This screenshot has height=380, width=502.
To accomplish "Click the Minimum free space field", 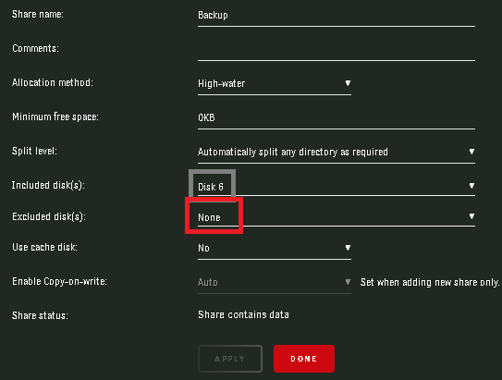I will pos(337,118).
